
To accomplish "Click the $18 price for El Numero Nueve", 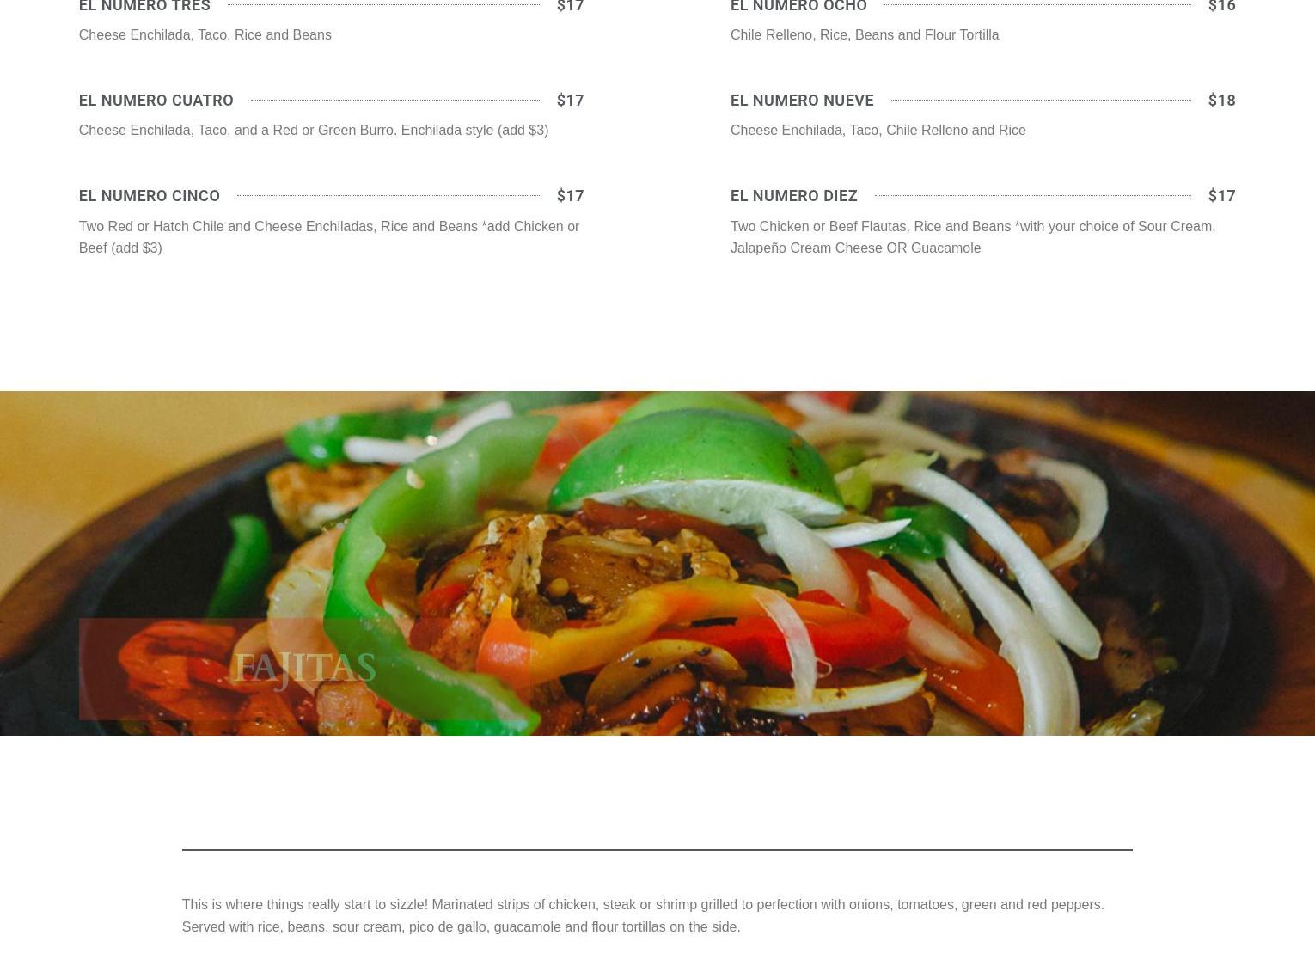I will [1221, 100].
